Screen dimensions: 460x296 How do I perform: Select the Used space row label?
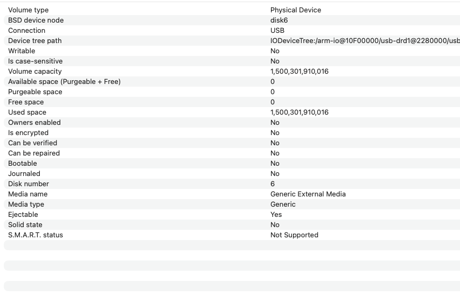click(27, 112)
